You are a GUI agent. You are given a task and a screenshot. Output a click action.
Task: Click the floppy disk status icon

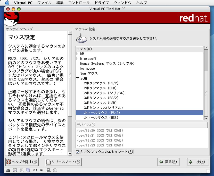(x=21, y=170)
